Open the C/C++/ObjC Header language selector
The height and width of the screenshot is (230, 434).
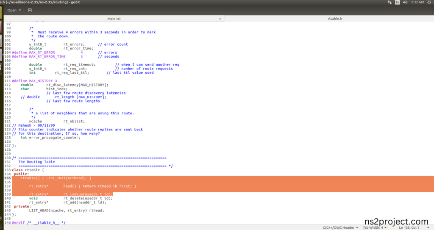point(340,227)
